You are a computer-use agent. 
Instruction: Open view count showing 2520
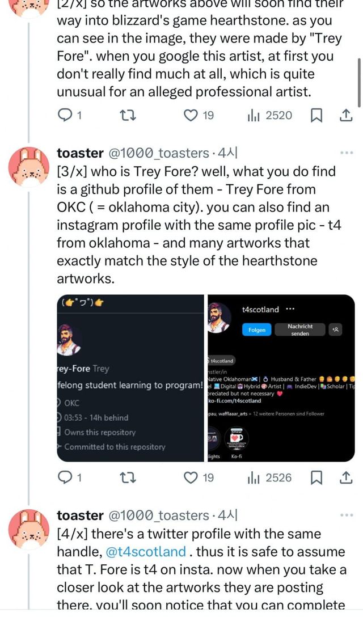tap(269, 116)
